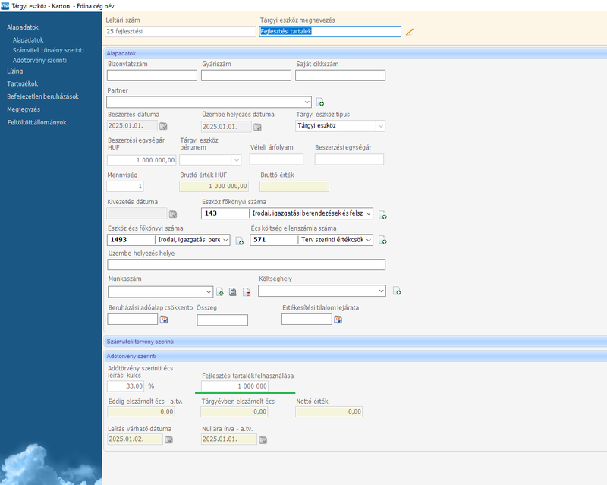The image size is (607, 485).
Task: Add new partner with the plus icon
Action: point(319,102)
